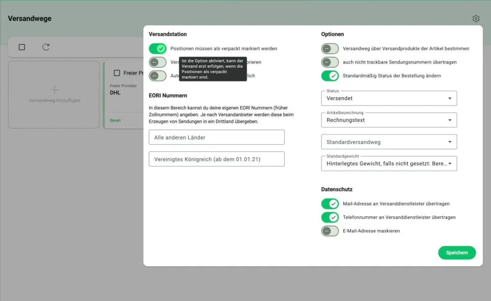The width and height of the screenshot is (491, 301).
Task: Select the 'DHL' provider name on the card
Action: [x=116, y=93]
